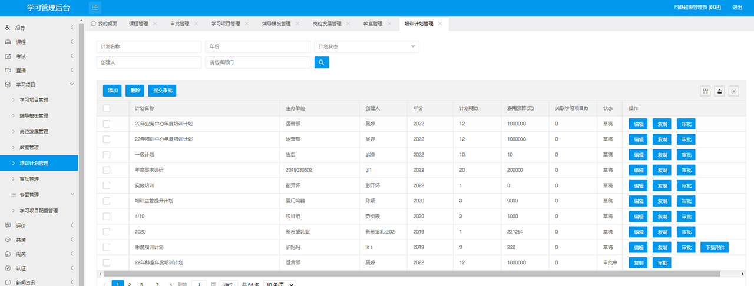Screen dimensions: 754x286
Task: Close the 岗位发展管理 tab
Action: click(348, 24)
